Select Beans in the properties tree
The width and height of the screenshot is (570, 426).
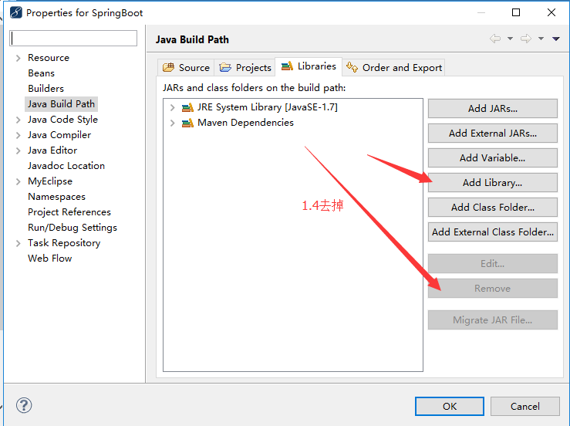[x=41, y=73]
